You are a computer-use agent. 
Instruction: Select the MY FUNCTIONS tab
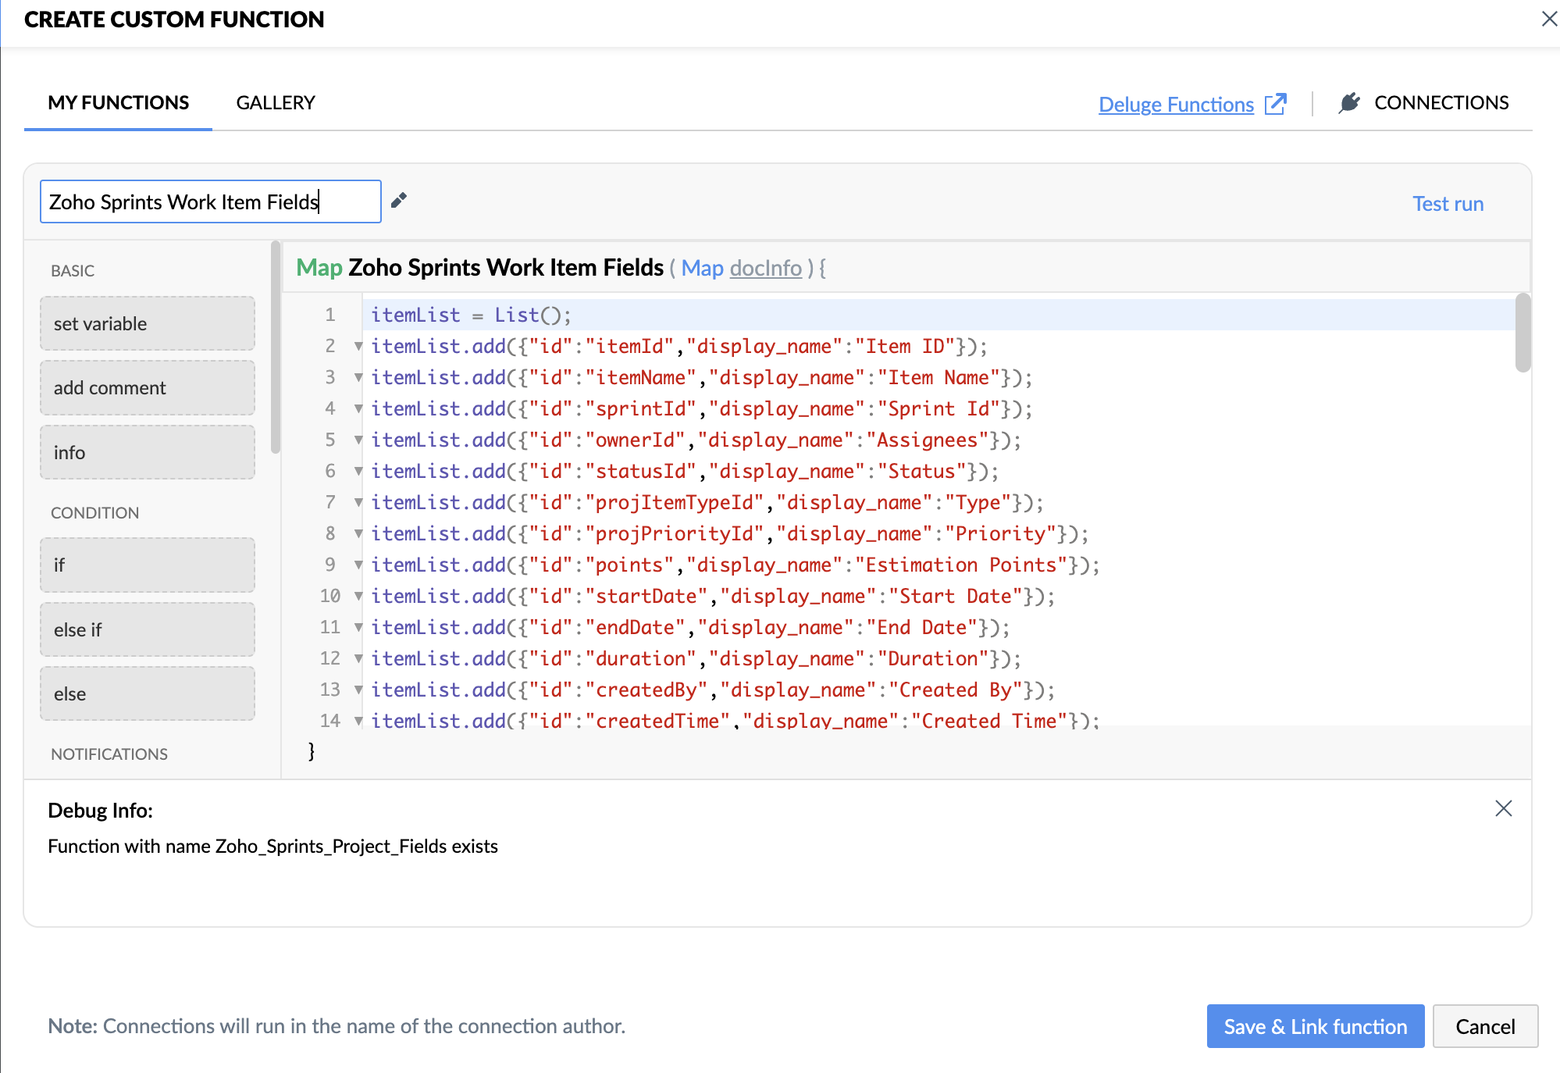(x=118, y=102)
